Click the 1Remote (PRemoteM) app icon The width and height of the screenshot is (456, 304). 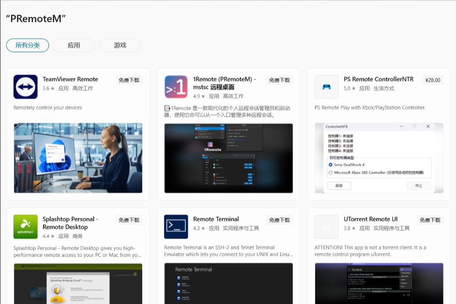pyautogui.click(x=175, y=87)
